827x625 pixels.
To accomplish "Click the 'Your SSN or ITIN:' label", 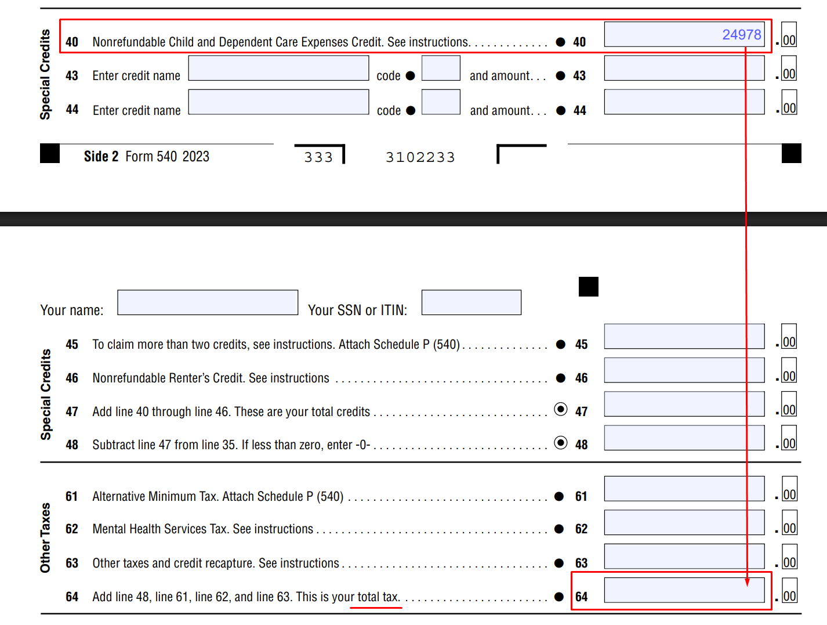I will pyautogui.click(x=358, y=310).
